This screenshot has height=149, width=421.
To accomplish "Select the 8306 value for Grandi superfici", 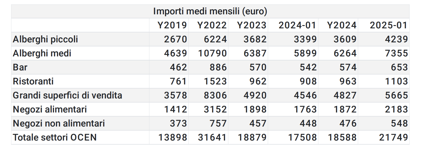I will coord(215,95).
